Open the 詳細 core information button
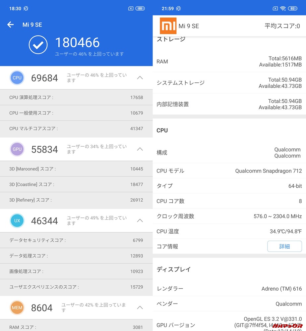The height and width of the screenshot is (331, 306). pos(284,246)
